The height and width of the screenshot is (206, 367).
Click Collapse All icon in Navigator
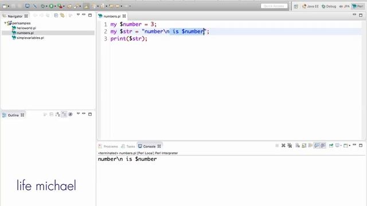pyautogui.click(x=56, y=15)
